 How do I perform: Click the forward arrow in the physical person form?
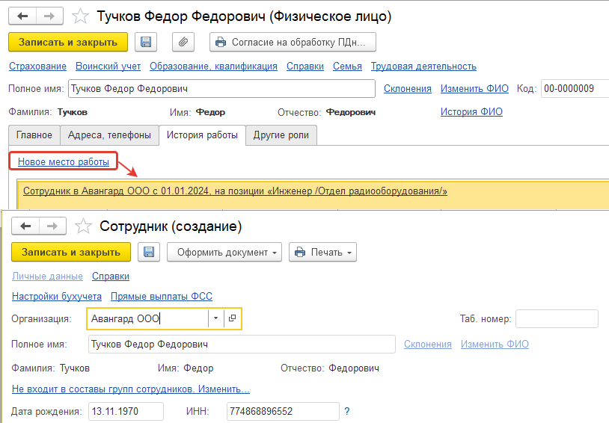click(x=49, y=16)
